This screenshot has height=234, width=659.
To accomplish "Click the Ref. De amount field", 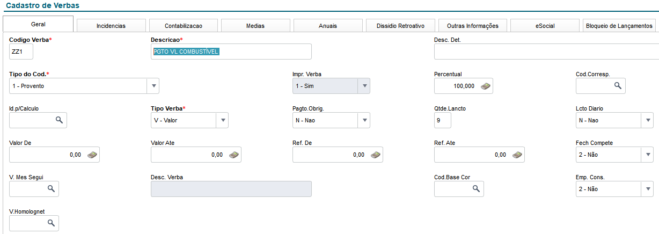I will pos(338,155).
